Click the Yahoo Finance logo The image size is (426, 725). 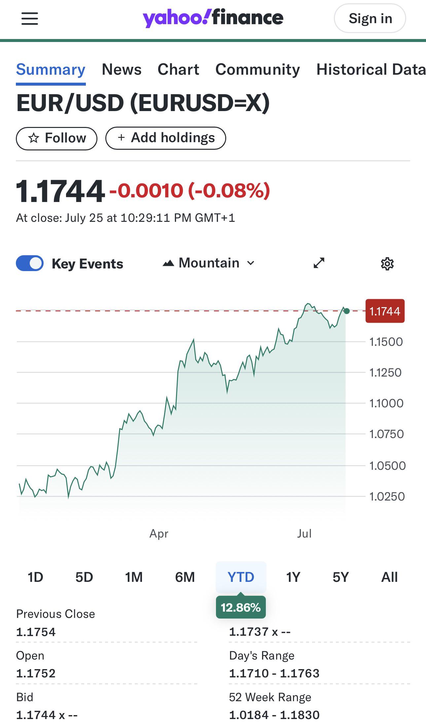coord(213,18)
